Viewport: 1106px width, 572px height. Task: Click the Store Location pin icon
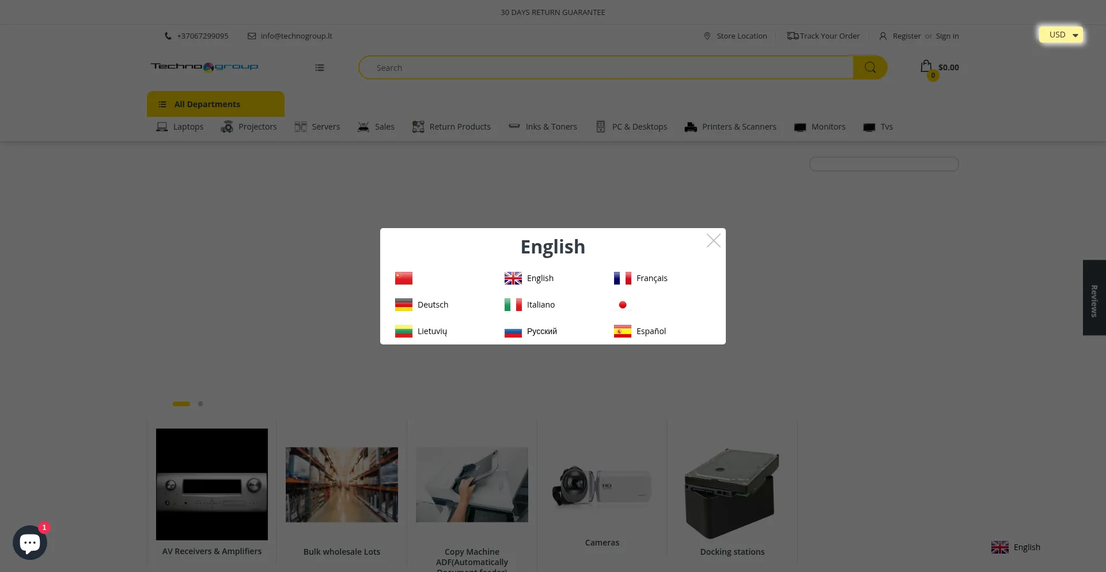click(707, 36)
